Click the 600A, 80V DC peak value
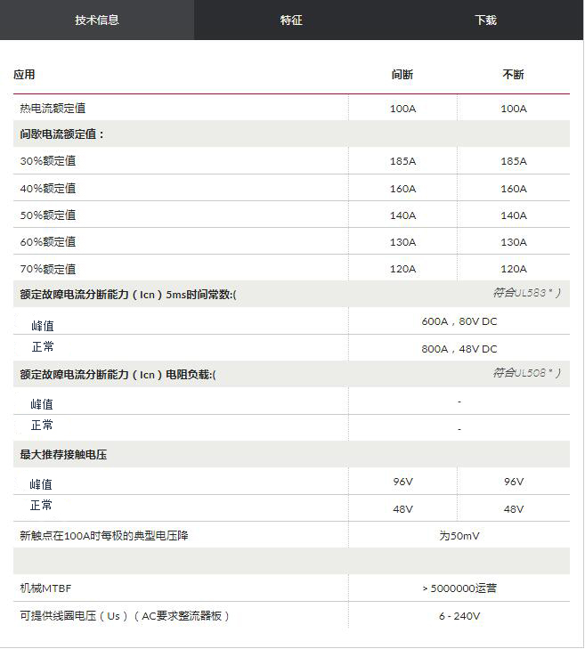Image resolution: width=585 pixels, height=649 pixels. [459, 322]
